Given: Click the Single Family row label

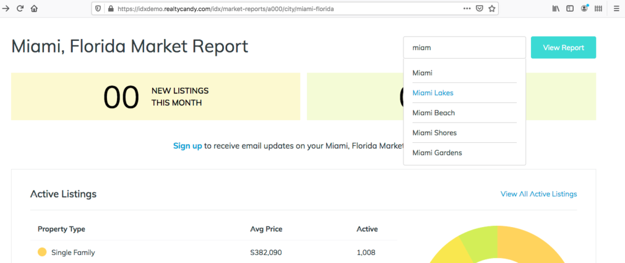Looking at the screenshot, I should click(73, 252).
